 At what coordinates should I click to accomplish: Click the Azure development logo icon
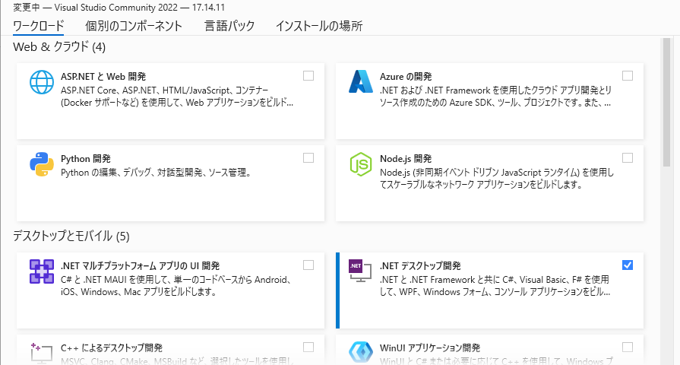(x=361, y=81)
